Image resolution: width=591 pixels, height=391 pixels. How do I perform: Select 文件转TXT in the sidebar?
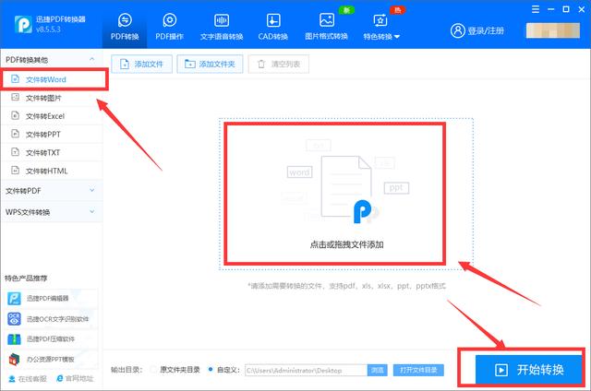(x=52, y=152)
